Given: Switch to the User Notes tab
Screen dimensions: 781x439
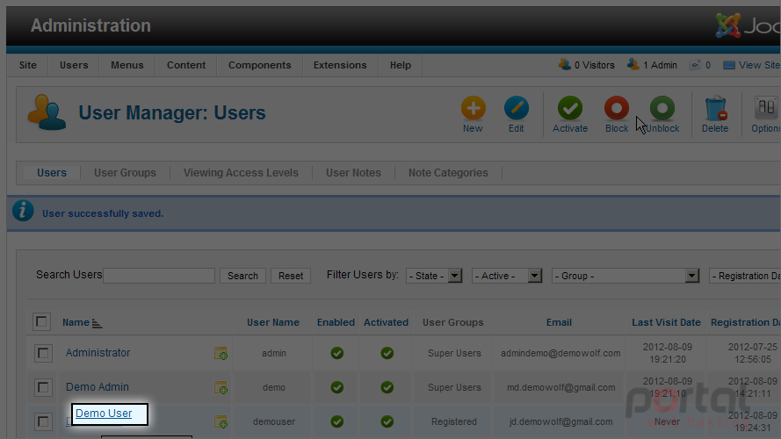Looking at the screenshot, I should tap(353, 173).
